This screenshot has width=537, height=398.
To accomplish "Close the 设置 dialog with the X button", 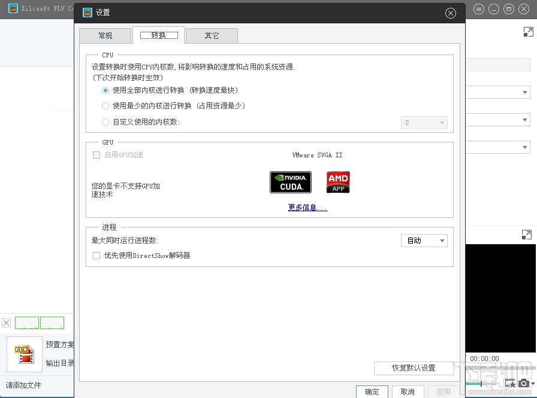I will [x=450, y=13].
